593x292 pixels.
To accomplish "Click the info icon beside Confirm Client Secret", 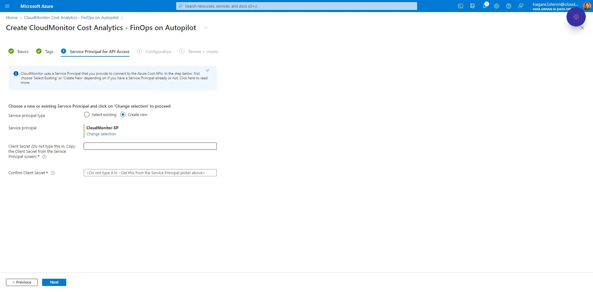I will [53, 173].
